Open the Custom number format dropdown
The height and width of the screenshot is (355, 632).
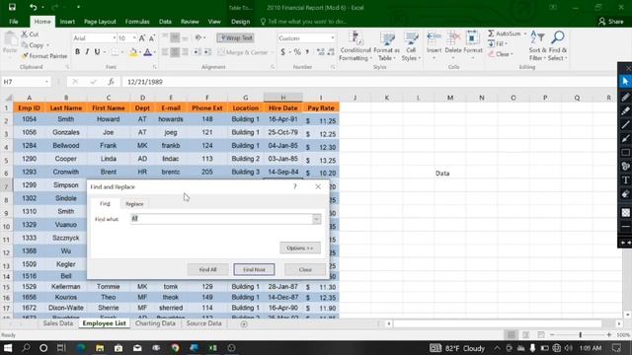pyautogui.click(x=333, y=38)
